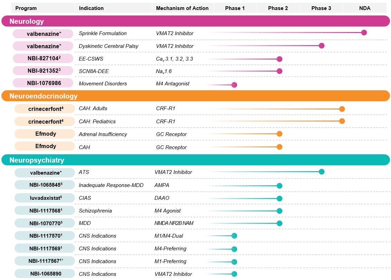Click the Mechanism of Action column header

[182, 8]
